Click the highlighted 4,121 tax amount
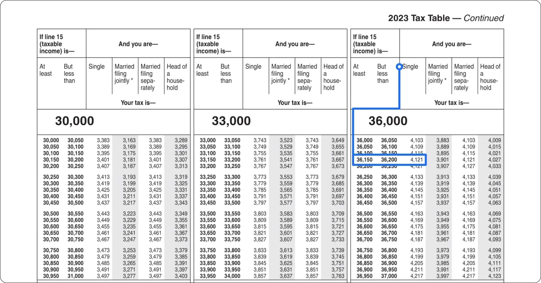Image resolution: width=541 pixels, height=283 pixels. (417, 160)
